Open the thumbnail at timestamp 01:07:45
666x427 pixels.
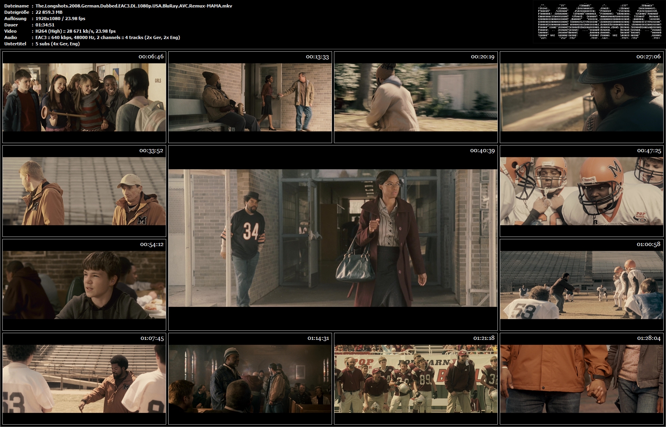pos(84,379)
